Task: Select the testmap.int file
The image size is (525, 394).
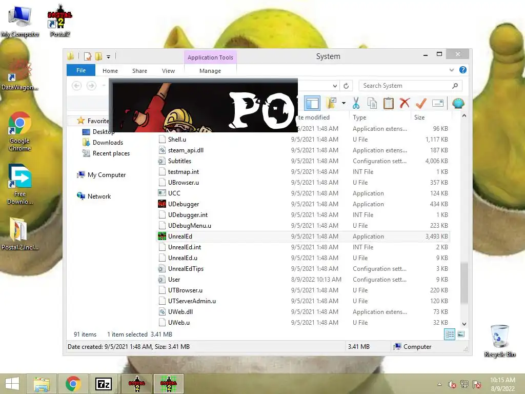Action: 303,171
